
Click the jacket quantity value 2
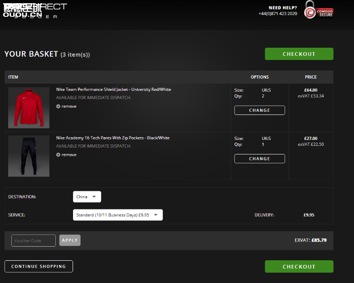(x=263, y=96)
